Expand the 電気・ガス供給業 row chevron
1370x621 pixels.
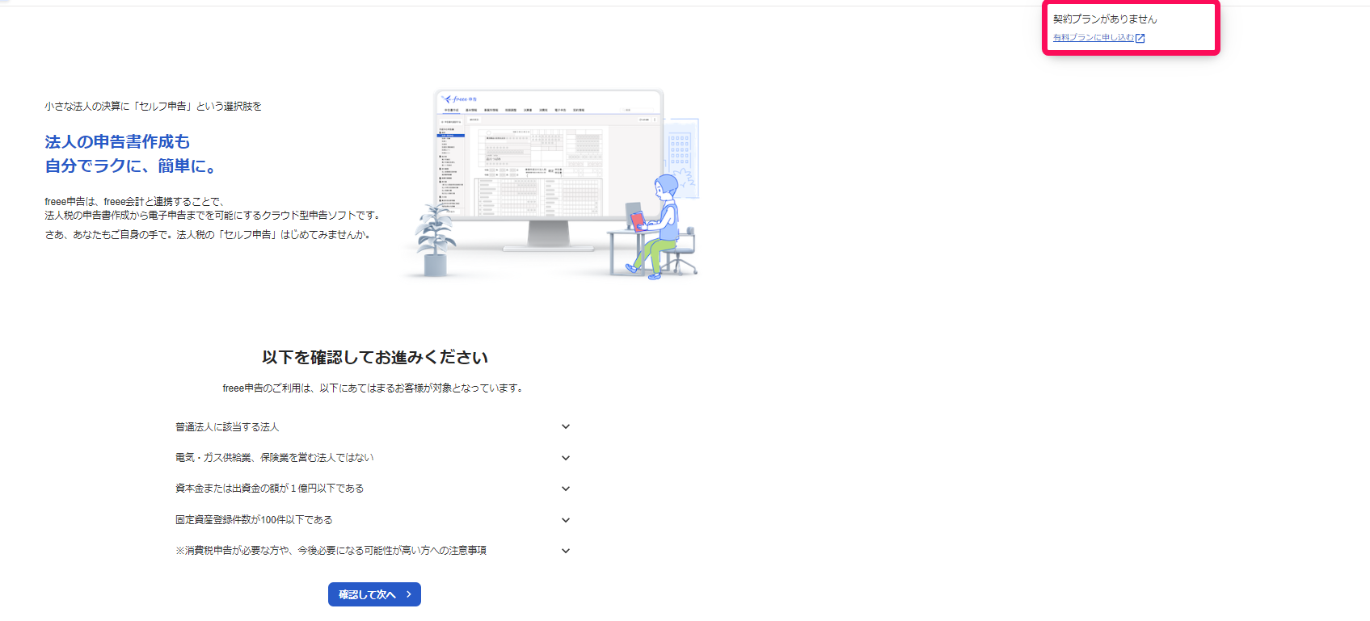tap(566, 458)
